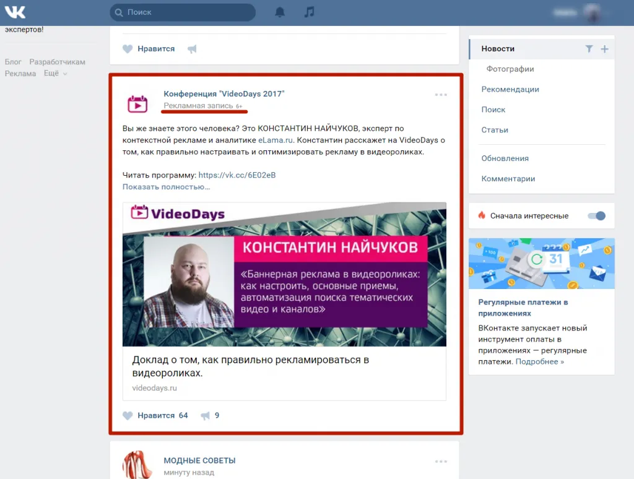Click the flame icon beside Сначала интересные

pos(481,215)
